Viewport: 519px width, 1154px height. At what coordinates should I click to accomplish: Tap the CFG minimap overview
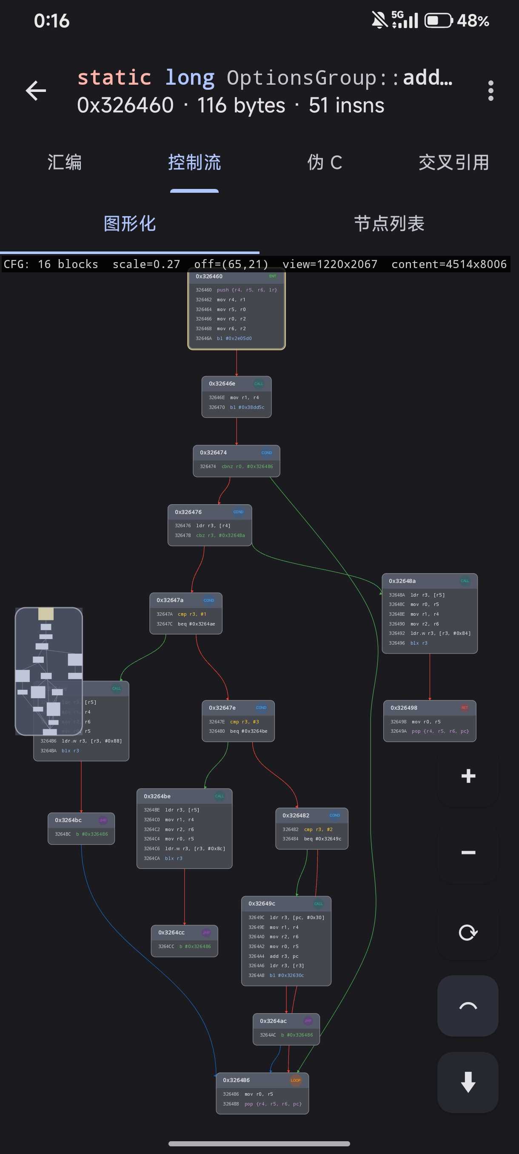click(49, 671)
